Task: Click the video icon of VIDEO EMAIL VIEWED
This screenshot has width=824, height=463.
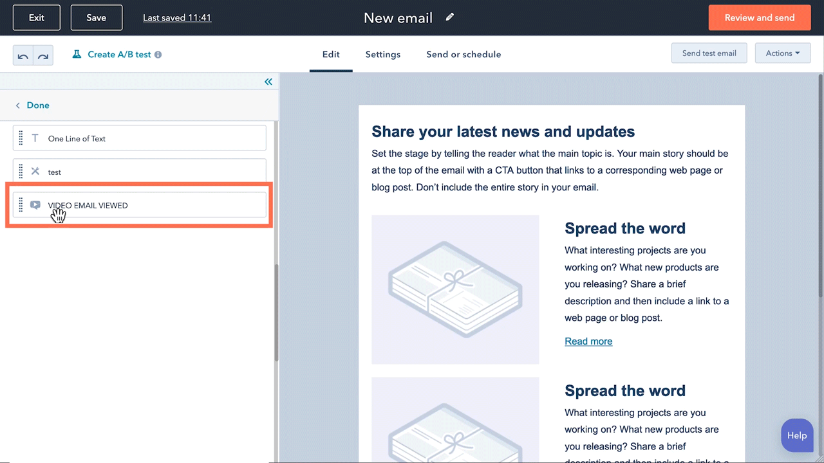Action: click(35, 205)
